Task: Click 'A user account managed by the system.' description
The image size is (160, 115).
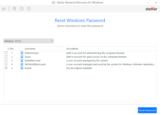Action: (87, 60)
